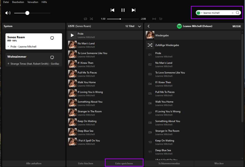Select album track 11 Deep Blue Sea

click(x=193, y=152)
